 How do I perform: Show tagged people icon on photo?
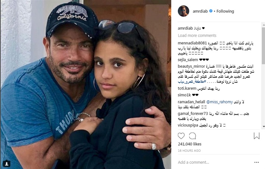7,164
